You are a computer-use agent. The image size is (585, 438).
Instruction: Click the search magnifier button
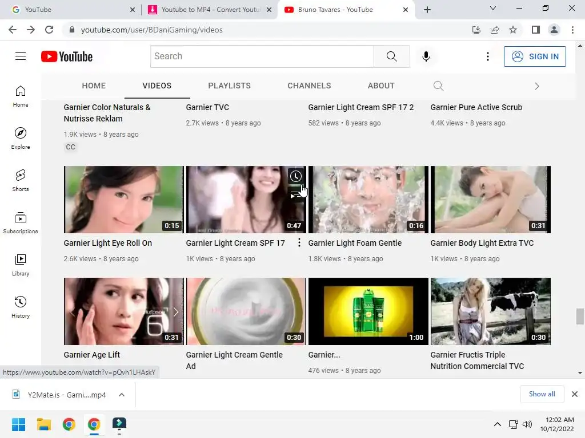point(392,56)
